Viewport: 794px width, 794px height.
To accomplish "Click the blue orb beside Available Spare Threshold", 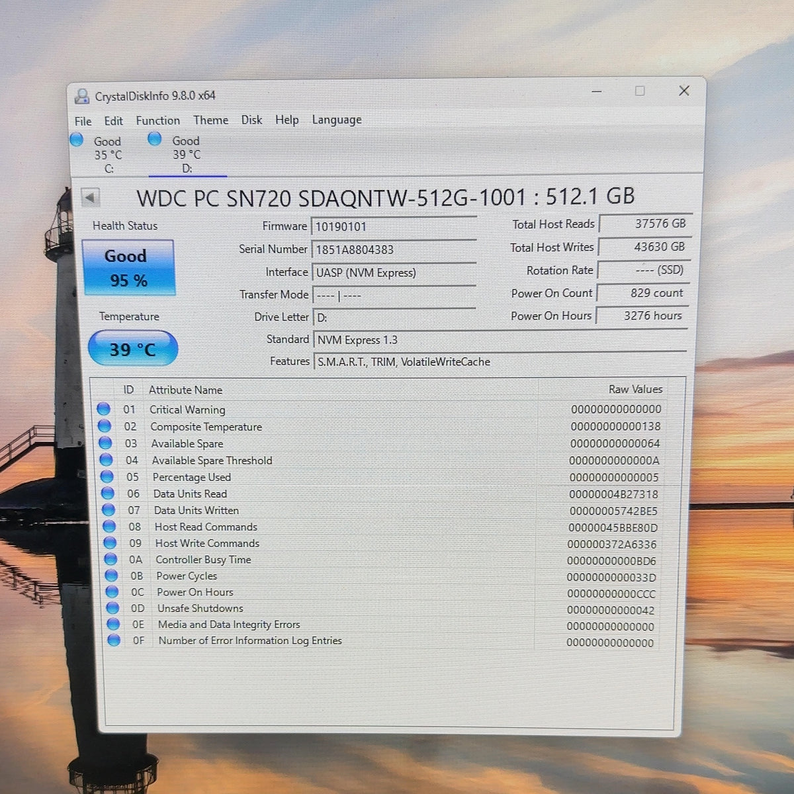I will pos(106,460).
